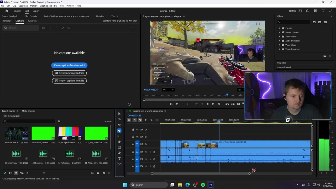Image resolution: width=336 pixels, height=189 pixels.
Task: Switch Project panel to list view
Action: tap(10, 173)
